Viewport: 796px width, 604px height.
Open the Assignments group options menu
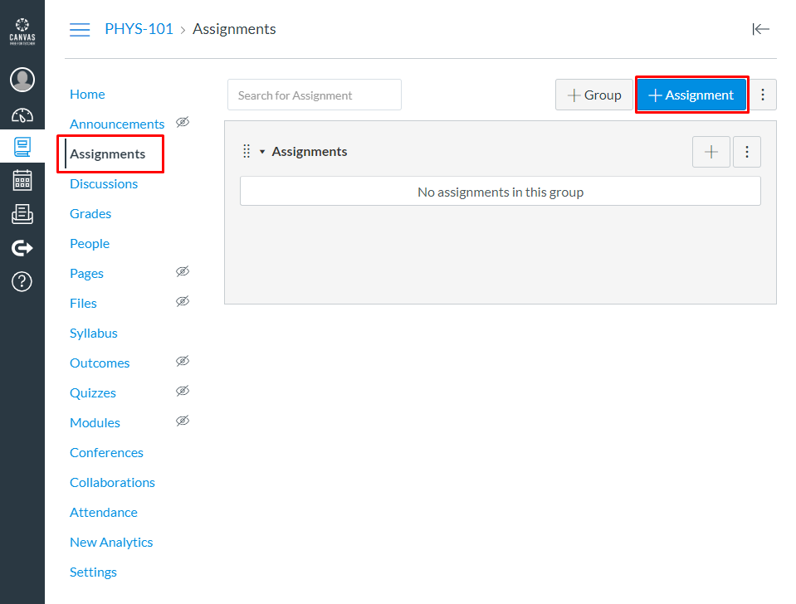(x=746, y=152)
